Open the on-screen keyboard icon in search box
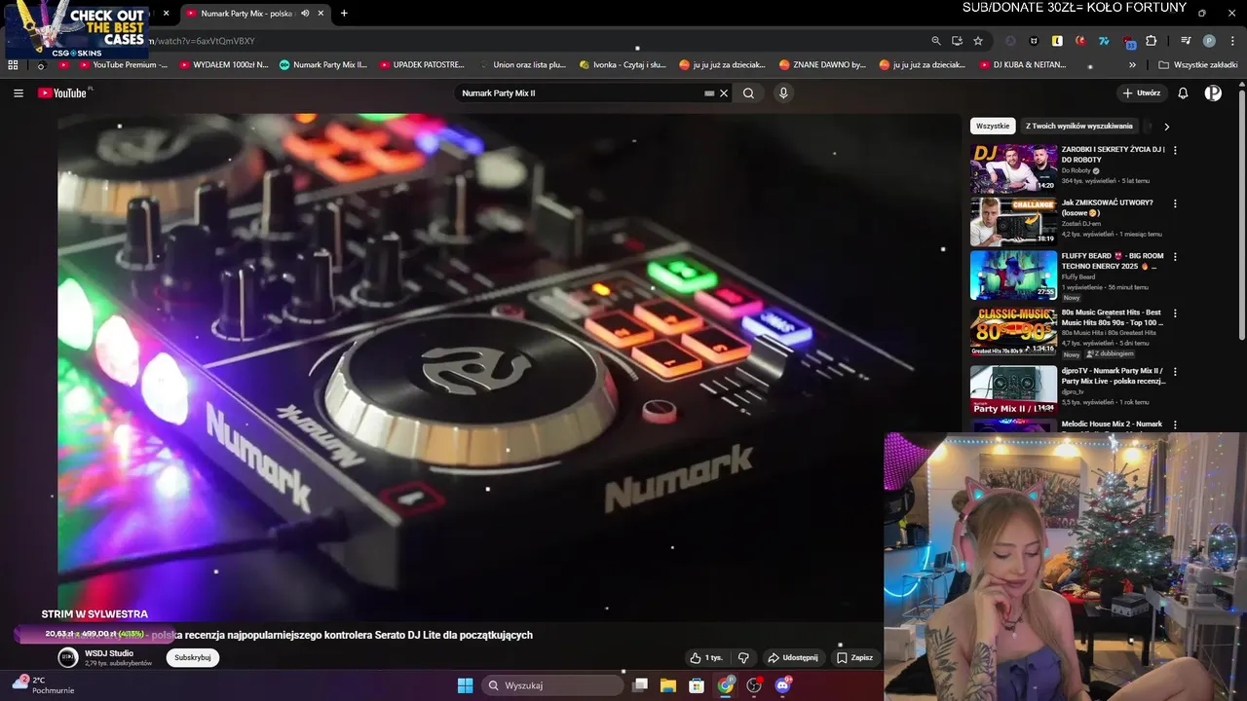 point(709,93)
